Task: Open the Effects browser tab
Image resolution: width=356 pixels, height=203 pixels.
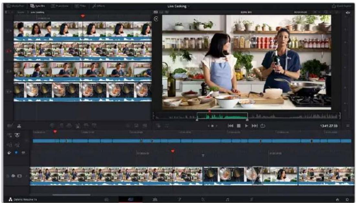Action: pyautogui.click(x=99, y=6)
